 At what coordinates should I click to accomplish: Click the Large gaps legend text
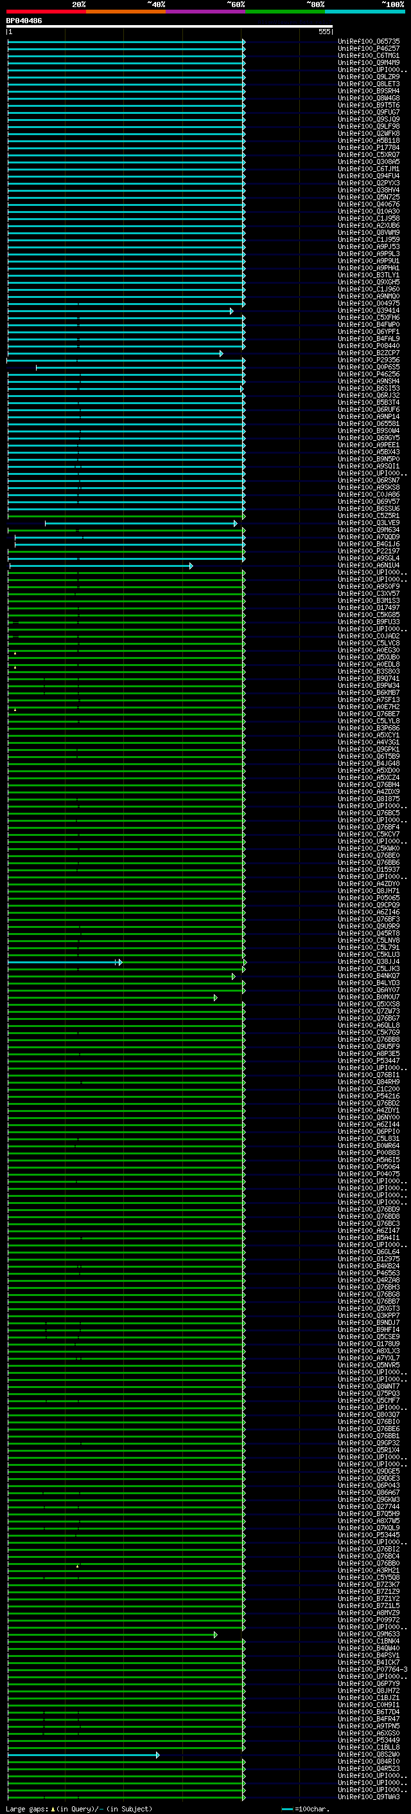pyautogui.click(x=79, y=1808)
